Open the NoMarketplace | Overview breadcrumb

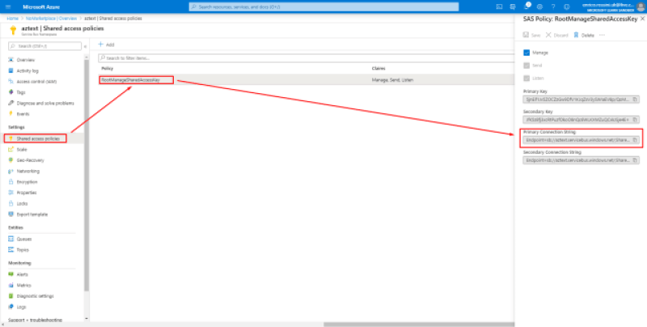52,19
